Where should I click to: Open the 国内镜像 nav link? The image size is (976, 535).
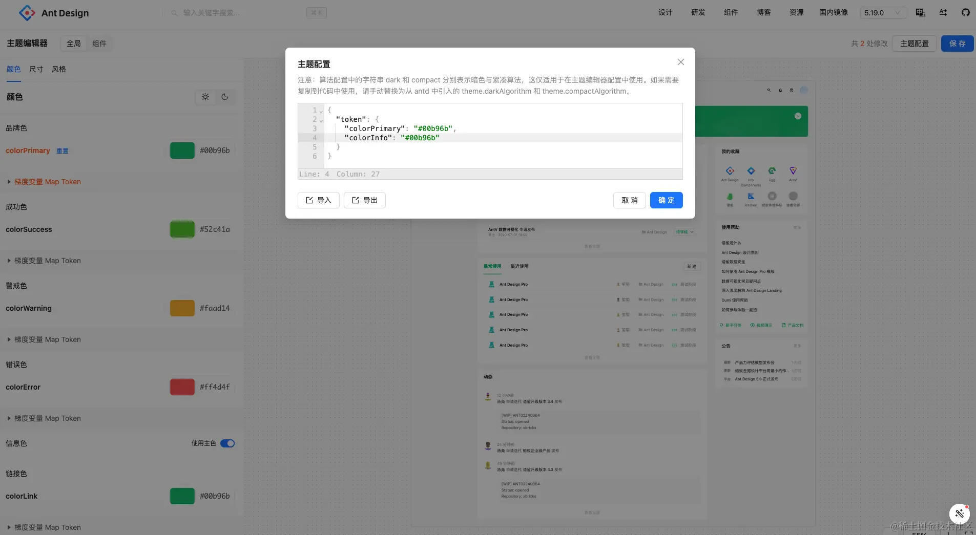834,13
